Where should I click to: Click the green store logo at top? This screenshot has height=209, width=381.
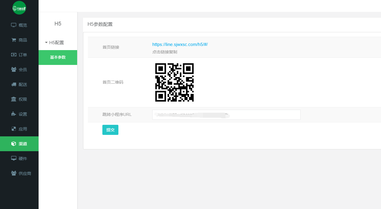19,8
